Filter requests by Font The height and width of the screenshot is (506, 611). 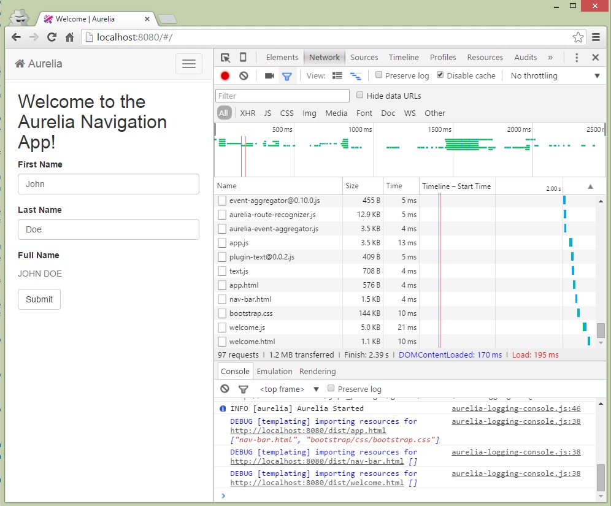pos(364,113)
